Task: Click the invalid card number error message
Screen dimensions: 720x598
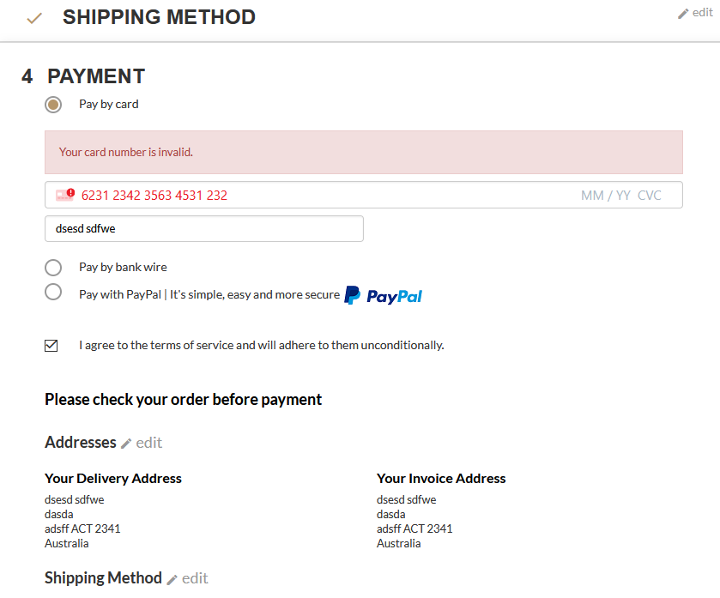Action: [x=126, y=153]
